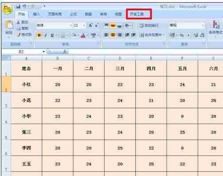Click the Borders icon in font group

[63, 35]
